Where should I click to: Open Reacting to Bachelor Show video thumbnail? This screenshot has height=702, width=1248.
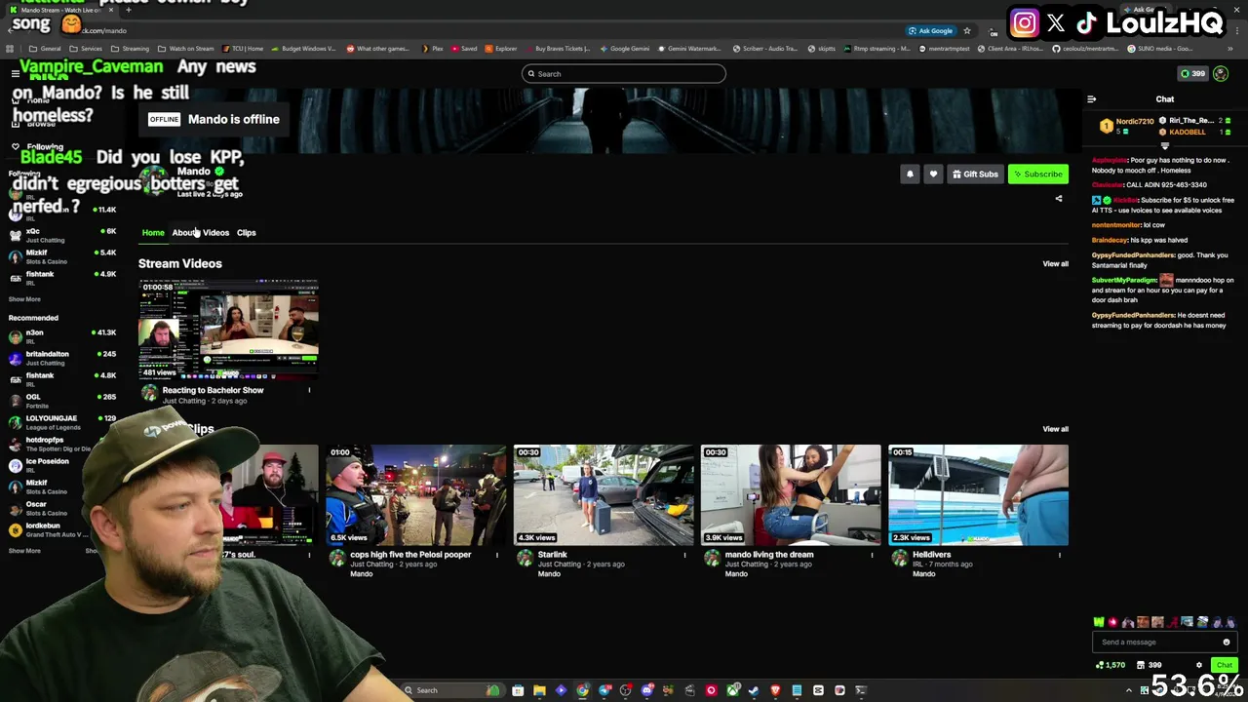(228, 330)
